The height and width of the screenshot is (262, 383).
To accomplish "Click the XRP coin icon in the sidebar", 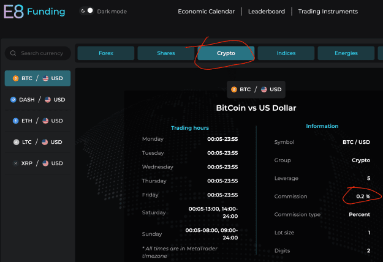I will [16, 163].
